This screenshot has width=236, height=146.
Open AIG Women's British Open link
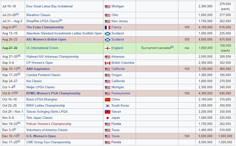tap(46, 39)
